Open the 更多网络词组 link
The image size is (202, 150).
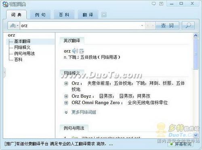pyautogui.click(x=84, y=112)
